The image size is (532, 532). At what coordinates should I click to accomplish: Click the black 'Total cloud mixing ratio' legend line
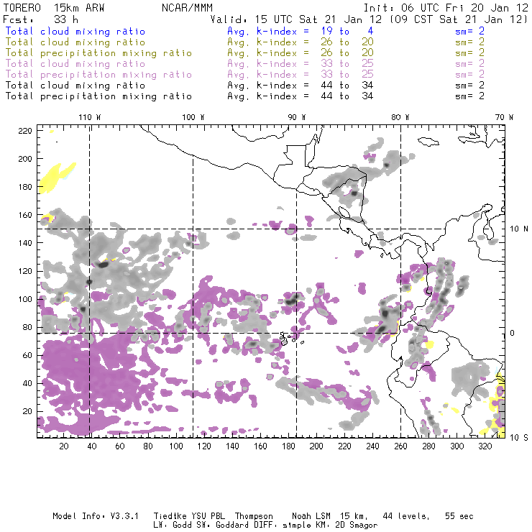coord(75,85)
